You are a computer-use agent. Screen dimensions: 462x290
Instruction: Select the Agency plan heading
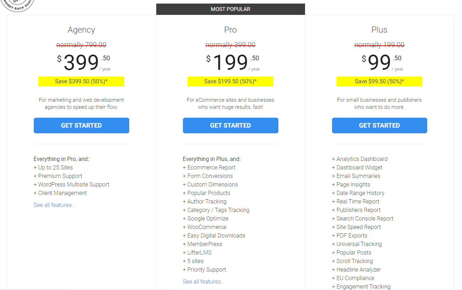(81, 30)
